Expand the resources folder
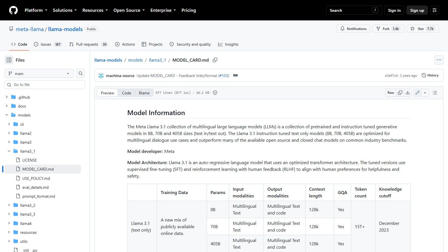Image resolution: width=448 pixels, height=252 pixels. point(9,232)
